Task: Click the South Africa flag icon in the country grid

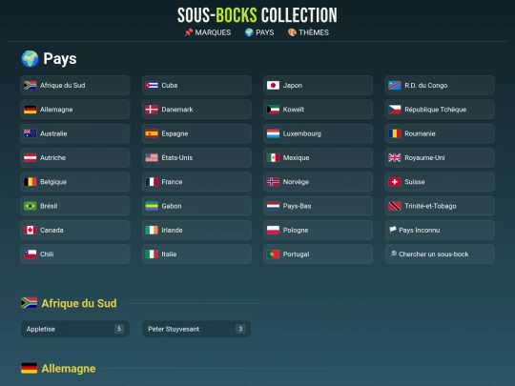Action: (30, 86)
